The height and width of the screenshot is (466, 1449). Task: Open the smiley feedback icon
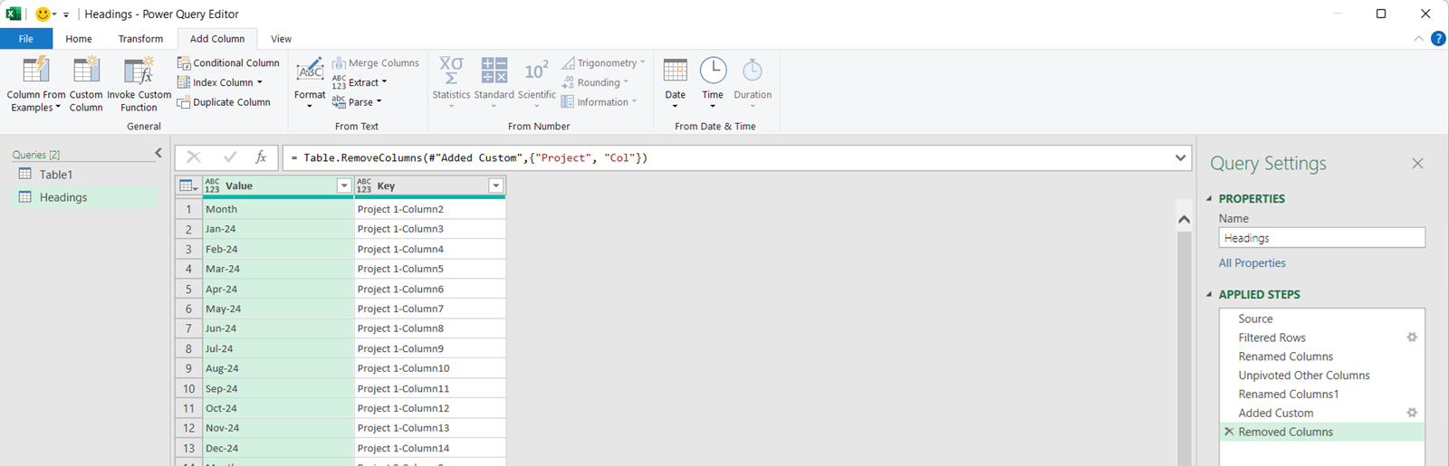tap(43, 14)
